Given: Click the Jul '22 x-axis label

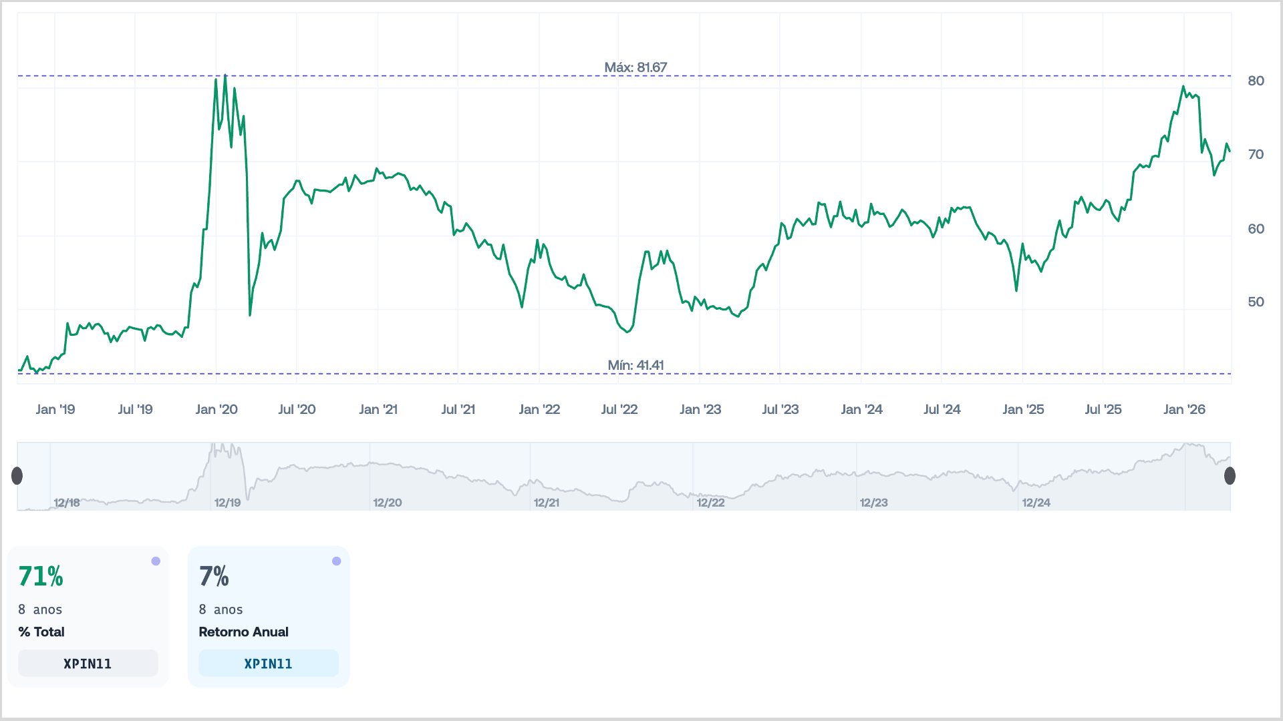Looking at the screenshot, I should [619, 409].
